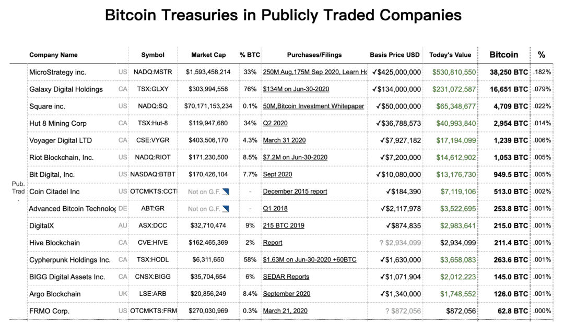Open the December 2015 report link
Viewport: 564px width, 322px height.
[x=295, y=191]
